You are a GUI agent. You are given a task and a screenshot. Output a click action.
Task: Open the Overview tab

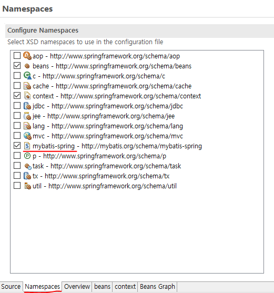77,287
